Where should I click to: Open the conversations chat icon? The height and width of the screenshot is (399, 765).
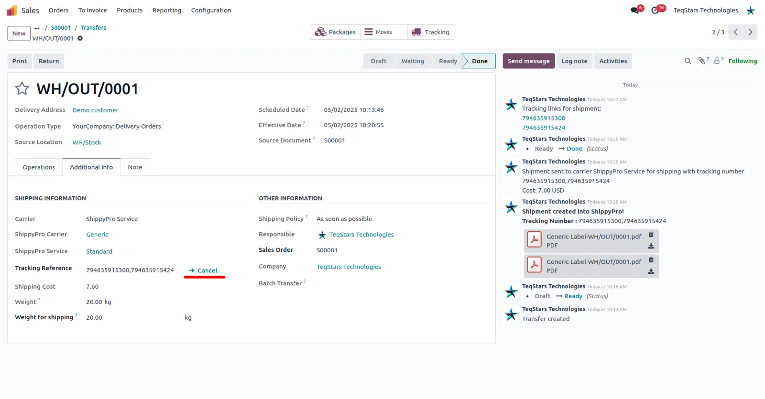[x=635, y=10]
